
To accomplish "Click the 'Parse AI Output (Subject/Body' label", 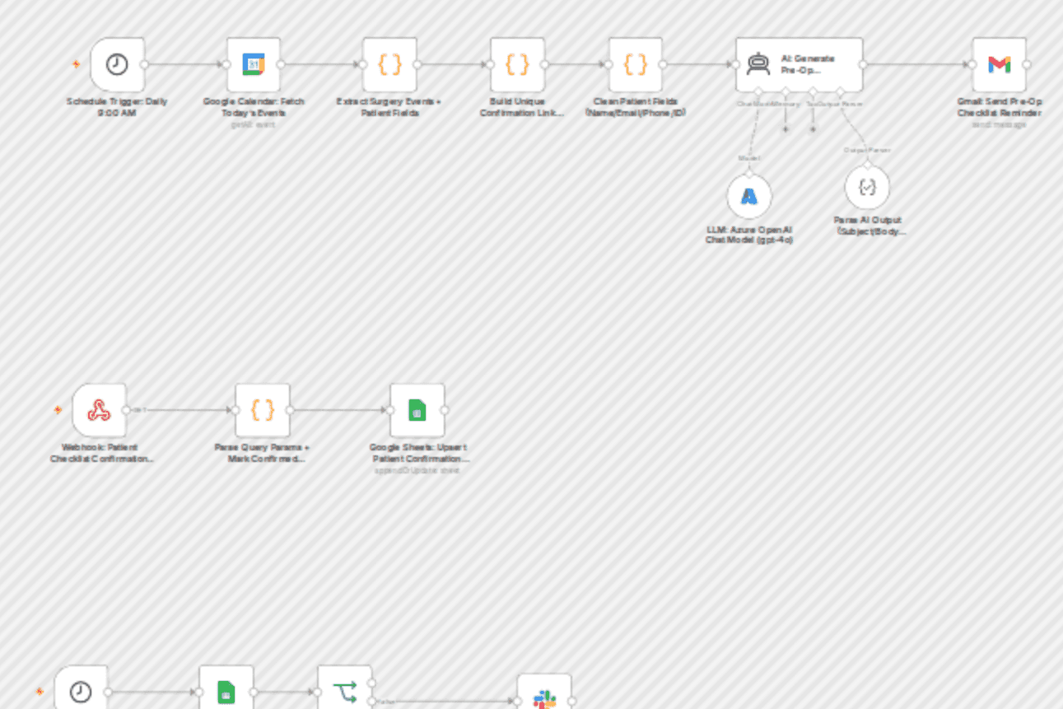I will coord(868,226).
